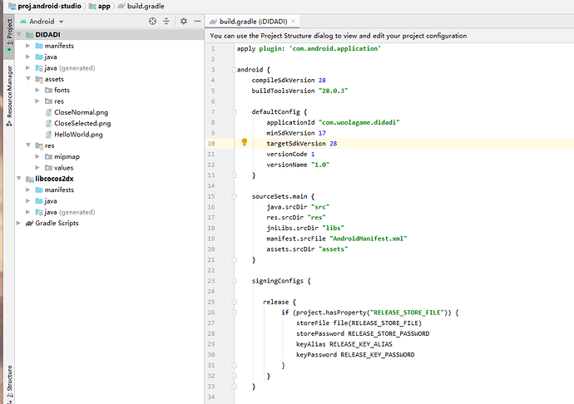Screen dimensions: 574x404
Task: Expand the fonts folder
Action: pyautogui.click(x=37, y=90)
